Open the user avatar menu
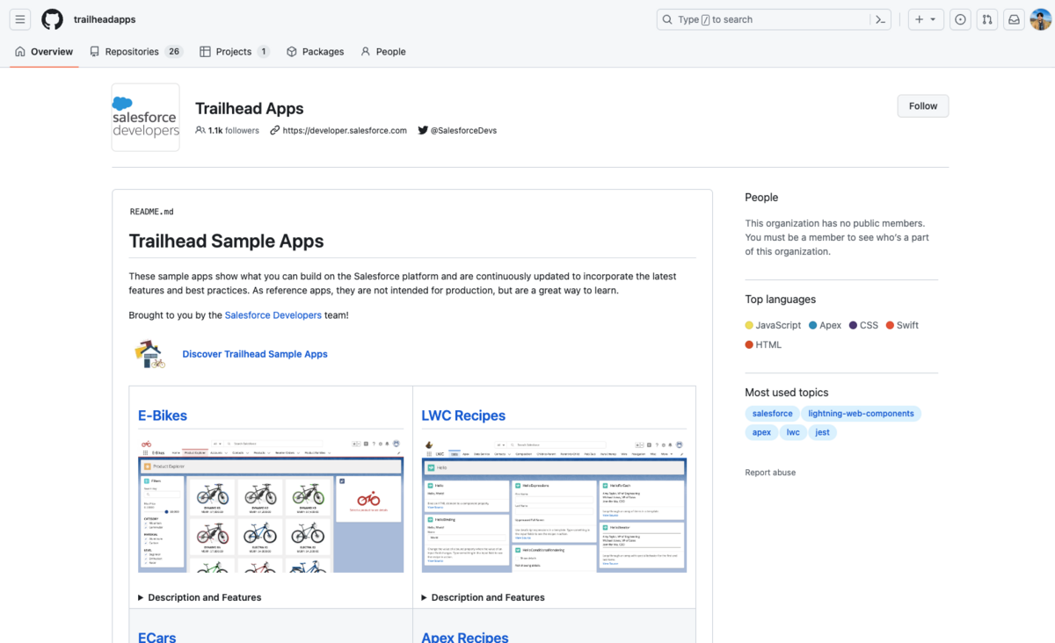The image size is (1055, 643). point(1040,19)
